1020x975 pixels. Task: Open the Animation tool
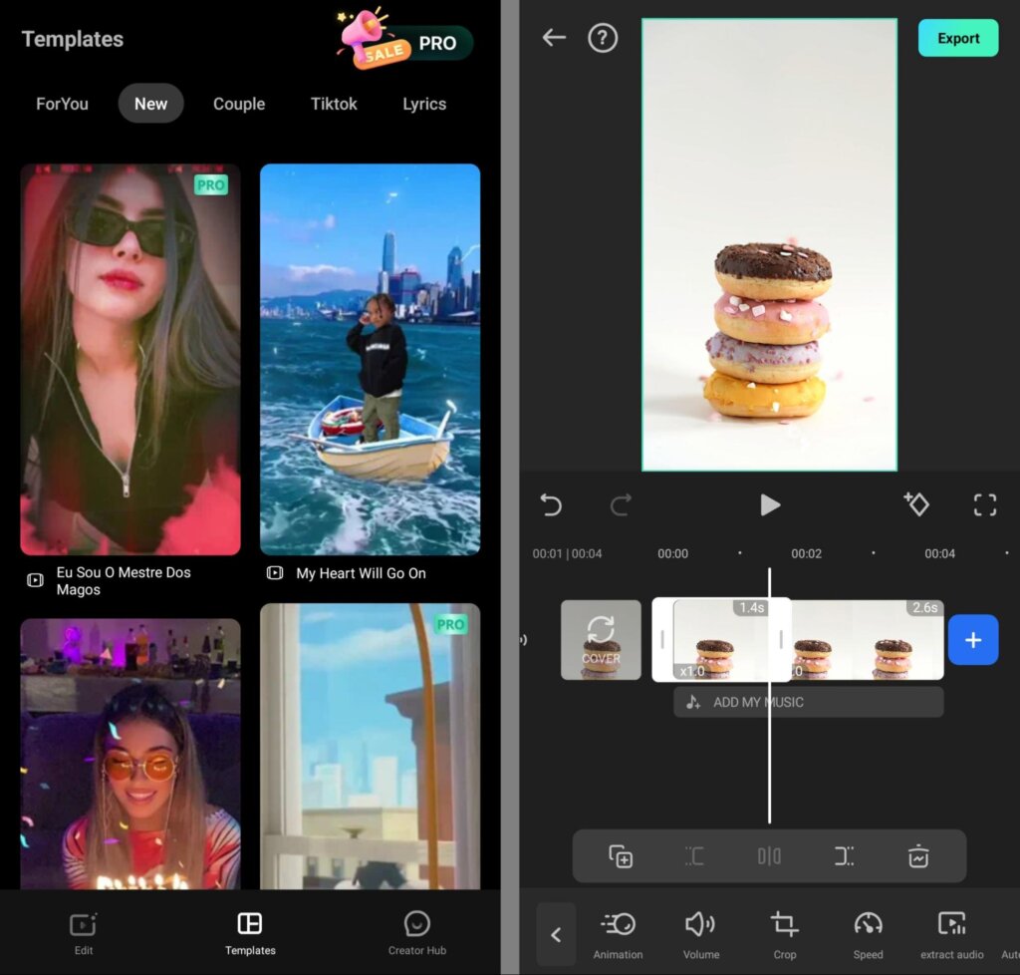tap(618, 934)
